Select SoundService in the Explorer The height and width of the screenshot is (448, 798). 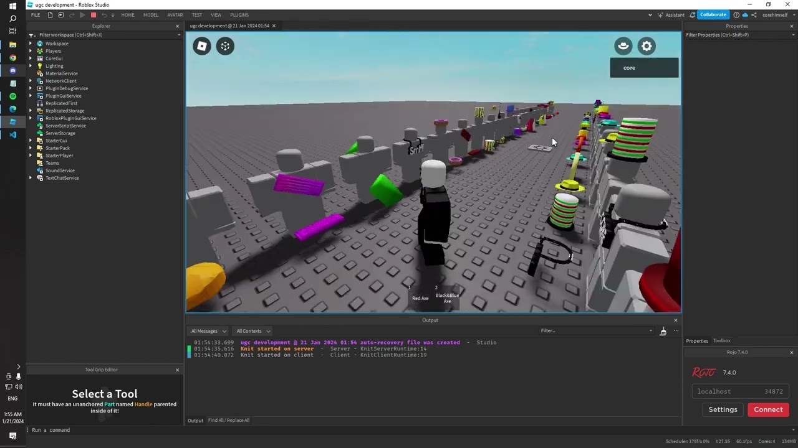60,170
